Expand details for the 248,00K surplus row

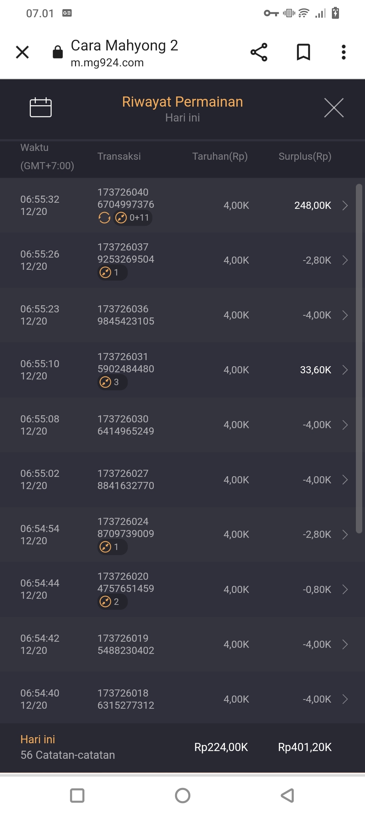tap(345, 205)
